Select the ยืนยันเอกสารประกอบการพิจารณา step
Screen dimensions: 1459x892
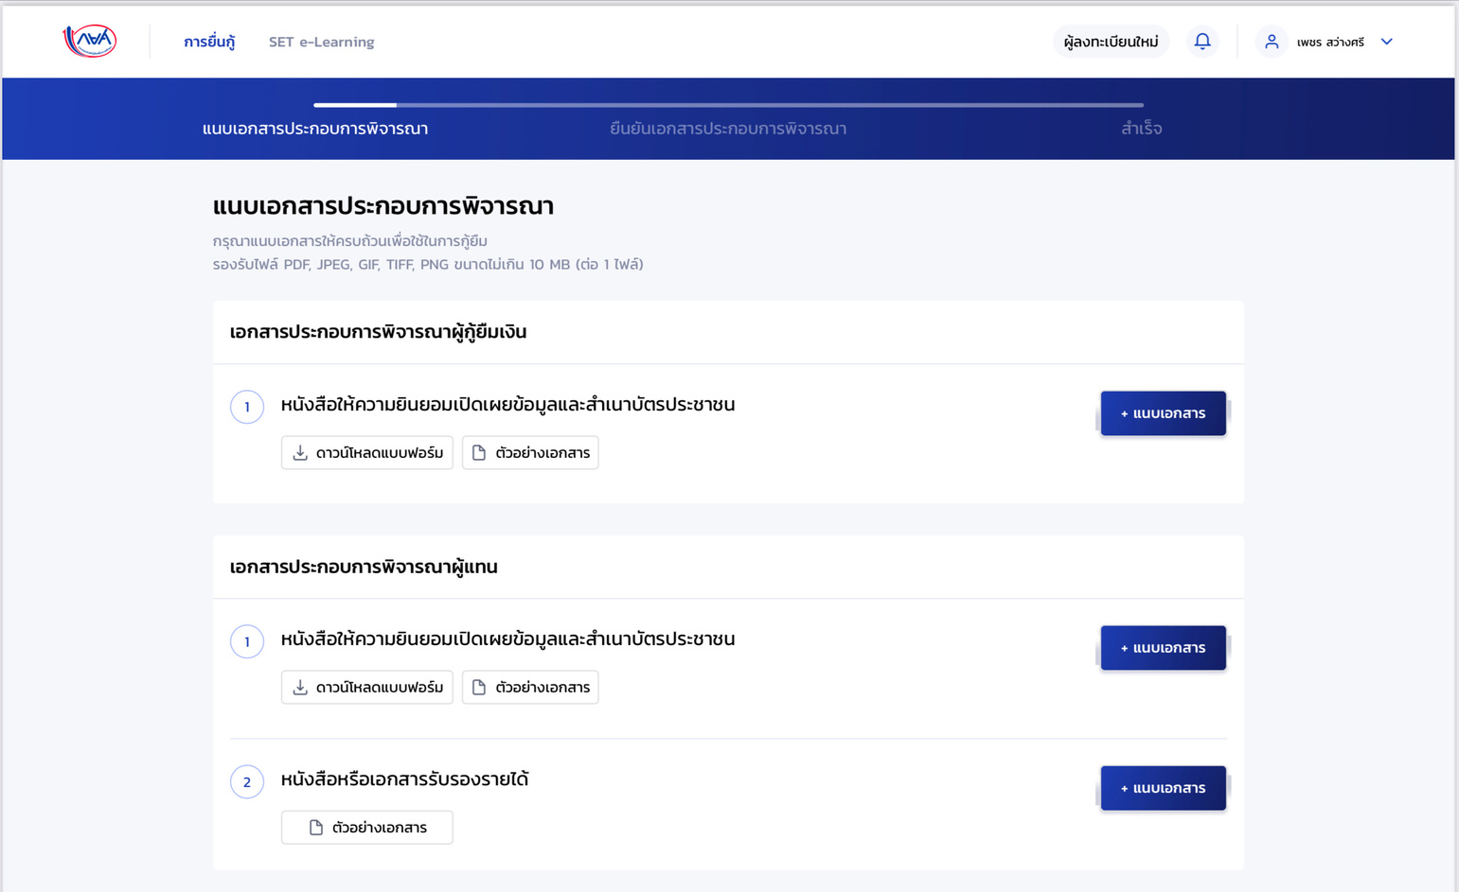click(727, 129)
